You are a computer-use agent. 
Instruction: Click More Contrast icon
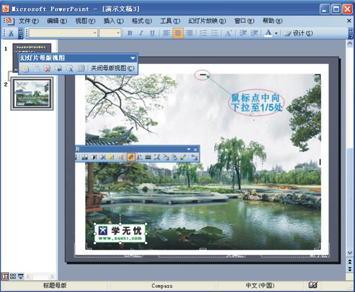point(93,157)
